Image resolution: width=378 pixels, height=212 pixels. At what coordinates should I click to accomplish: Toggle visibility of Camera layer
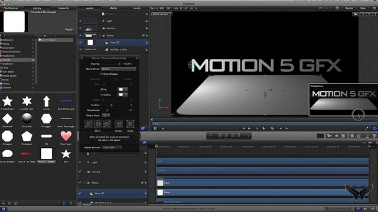[x=80, y=28]
